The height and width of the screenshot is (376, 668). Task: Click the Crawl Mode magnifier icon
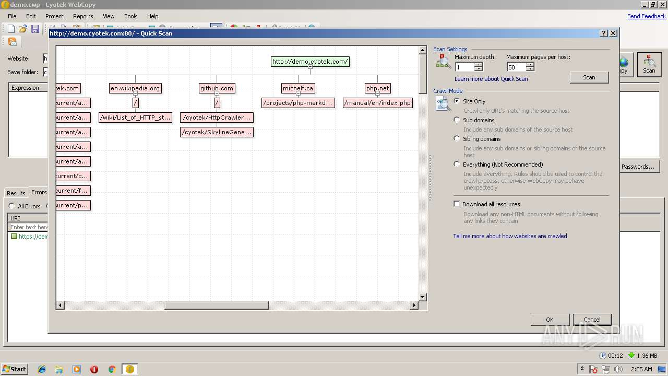point(443,104)
